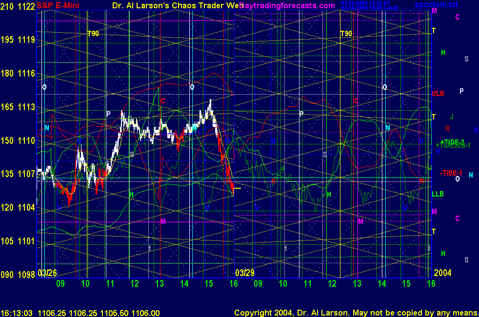Screen dimensions: 479x317
Task: Select hour 11 of the 03/26 session
Action: coord(110,283)
